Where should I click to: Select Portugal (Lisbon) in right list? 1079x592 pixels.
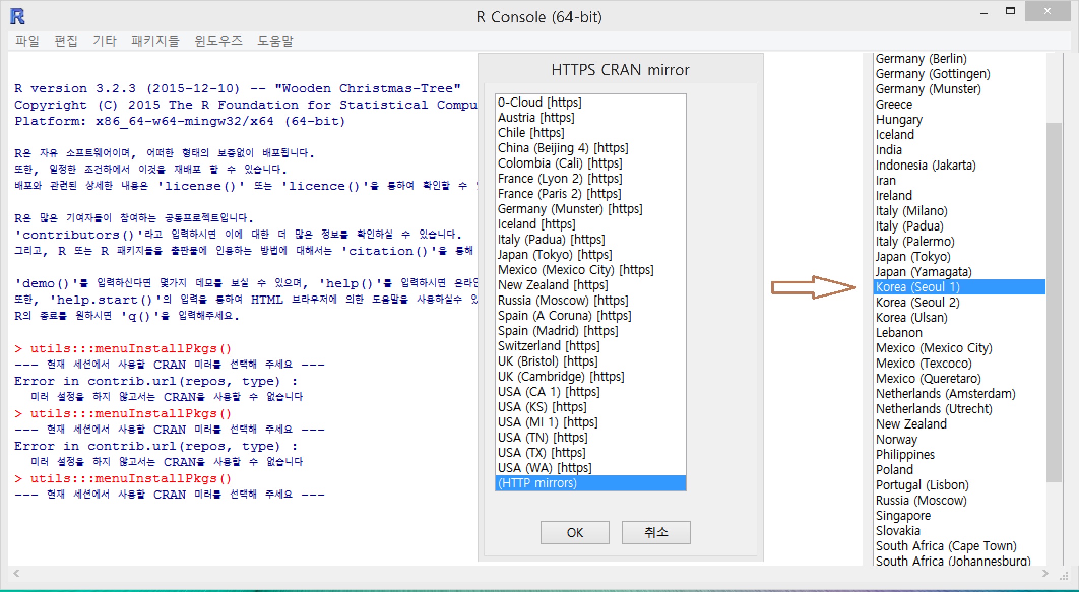pos(959,485)
